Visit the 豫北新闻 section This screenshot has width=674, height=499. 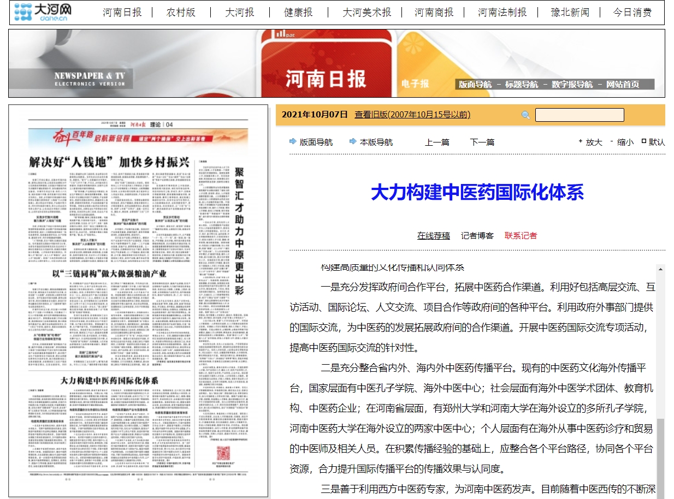pyautogui.click(x=570, y=12)
